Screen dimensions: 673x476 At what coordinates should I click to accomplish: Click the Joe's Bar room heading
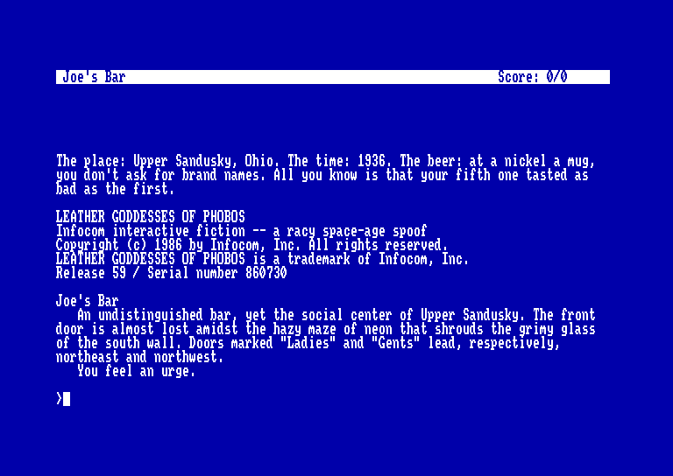click(x=87, y=301)
